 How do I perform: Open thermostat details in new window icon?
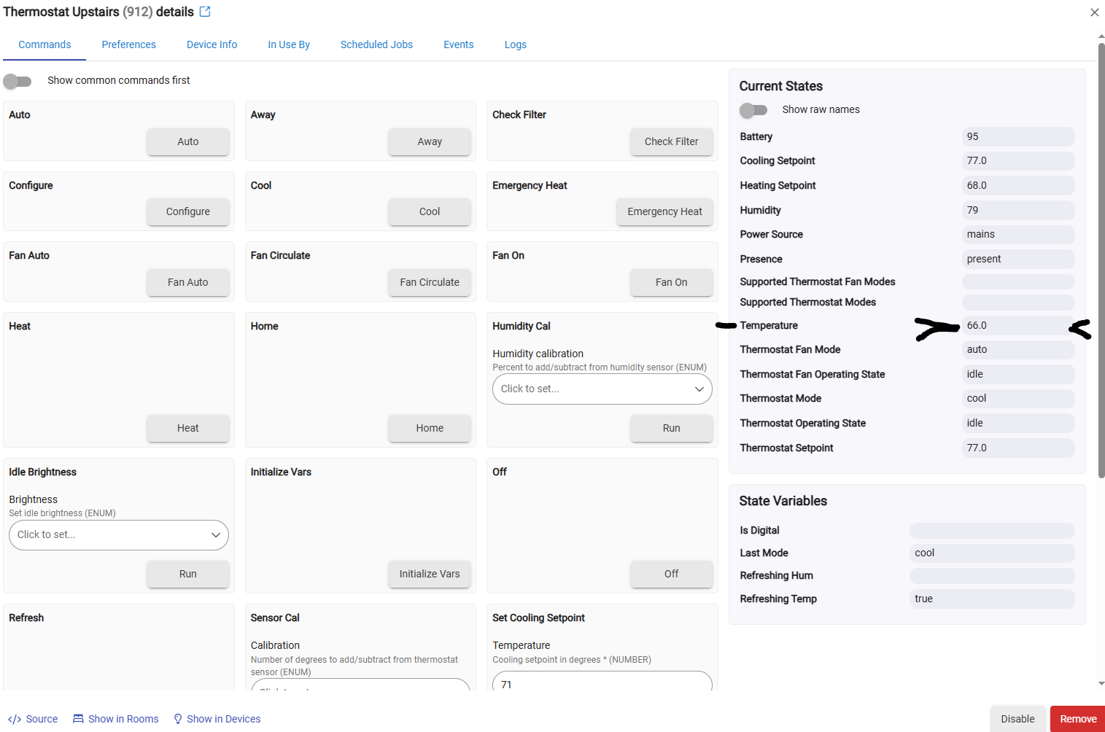pos(205,12)
